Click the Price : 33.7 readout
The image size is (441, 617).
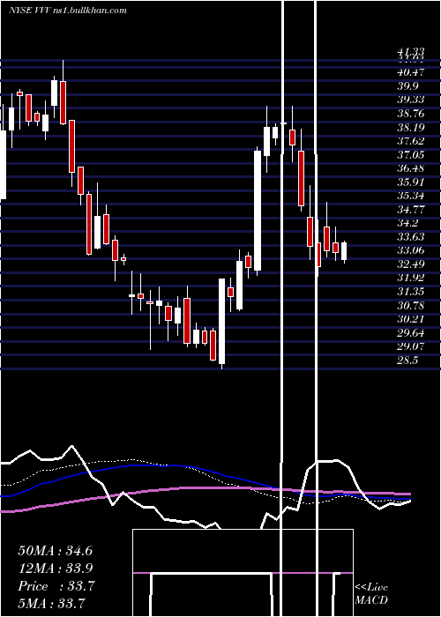(56, 586)
